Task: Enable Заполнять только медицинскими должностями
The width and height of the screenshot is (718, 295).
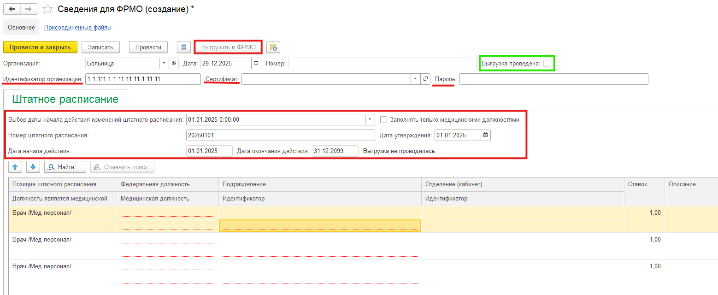Action: click(384, 120)
